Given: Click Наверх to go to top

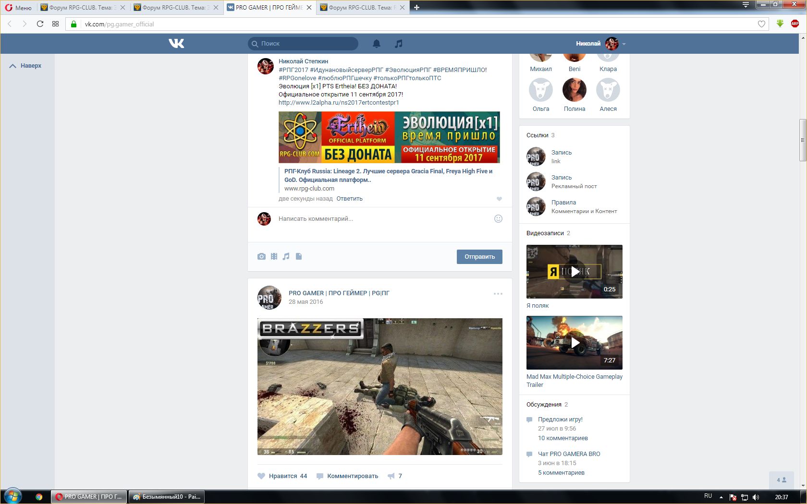Looking at the screenshot, I should pyautogui.click(x=26, y=66).
